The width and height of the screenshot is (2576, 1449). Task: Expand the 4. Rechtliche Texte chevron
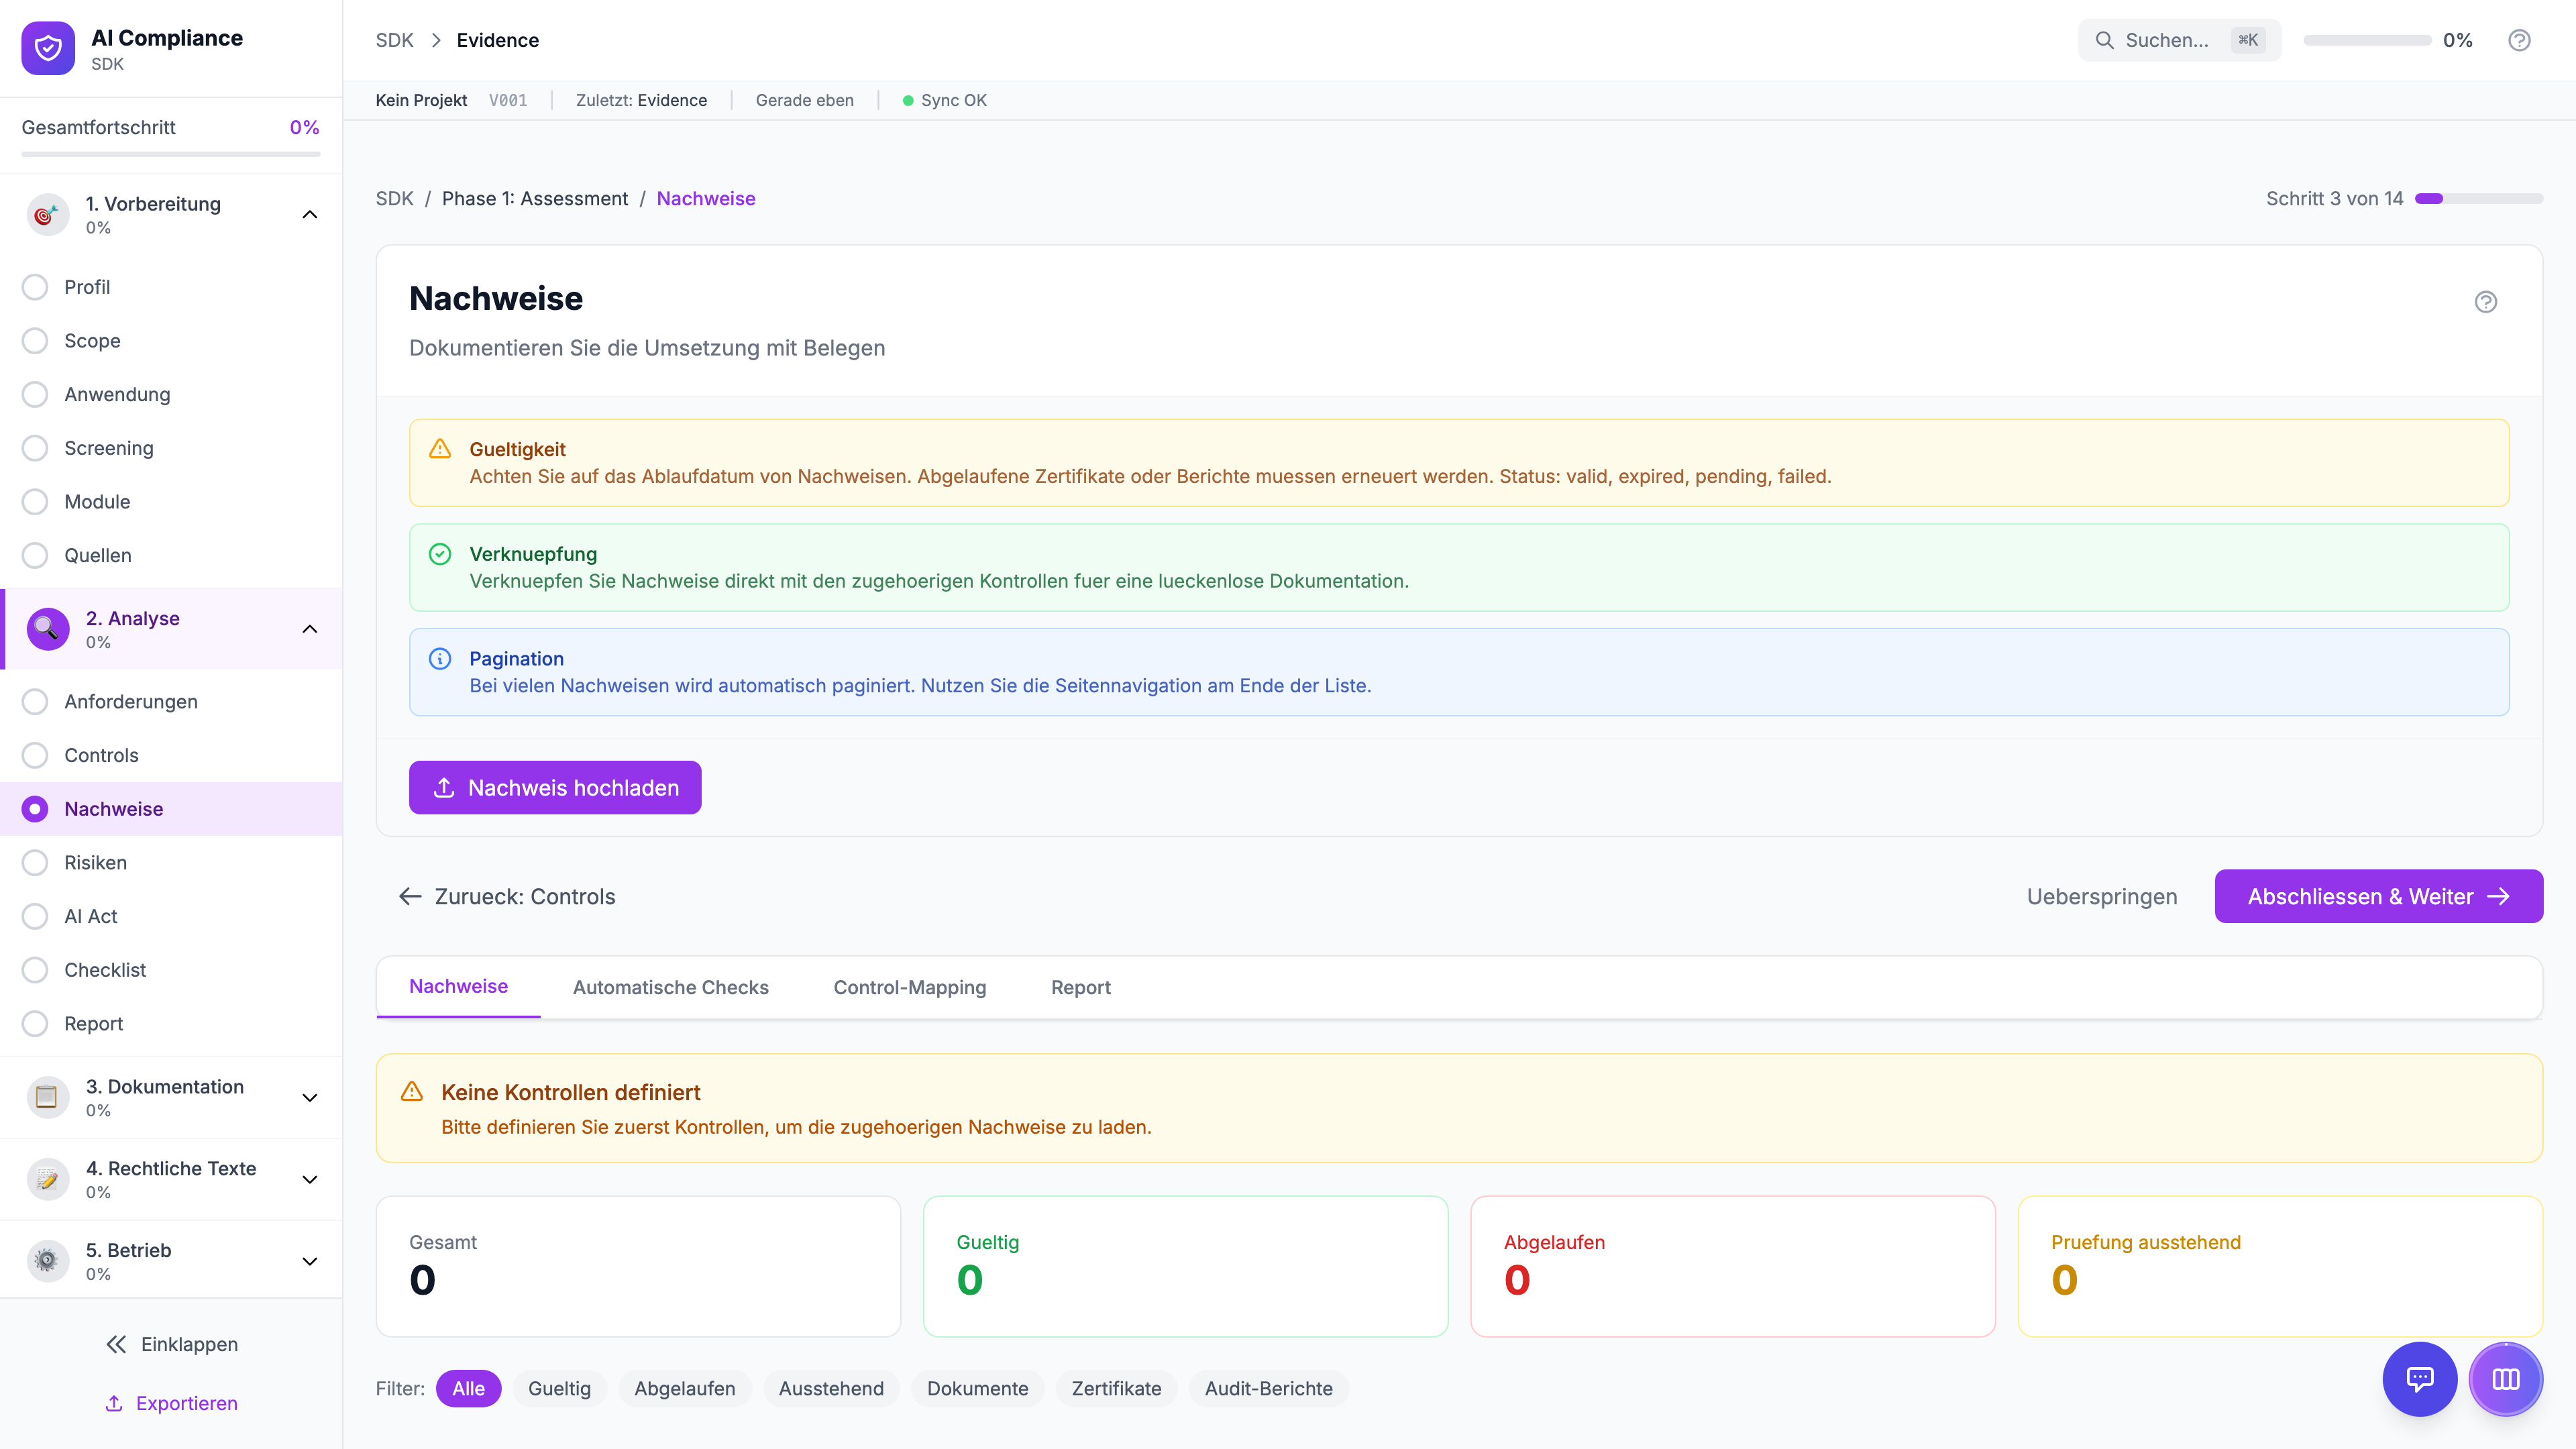(x=310, y=1179)
